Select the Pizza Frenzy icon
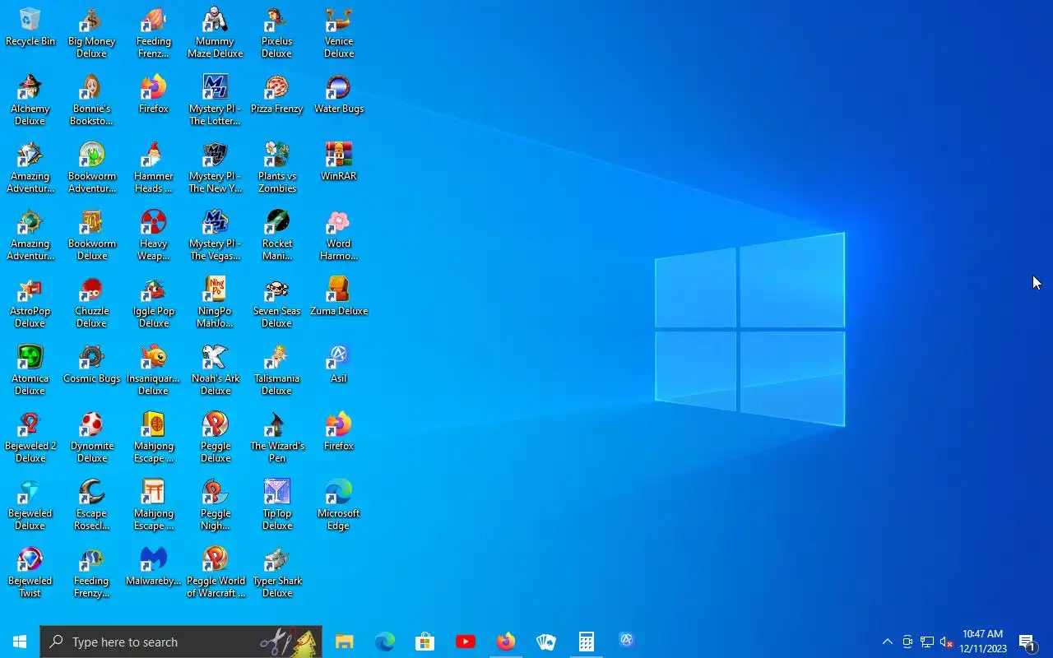Screen dimensions: 1053x658 [x=277, y=95]
